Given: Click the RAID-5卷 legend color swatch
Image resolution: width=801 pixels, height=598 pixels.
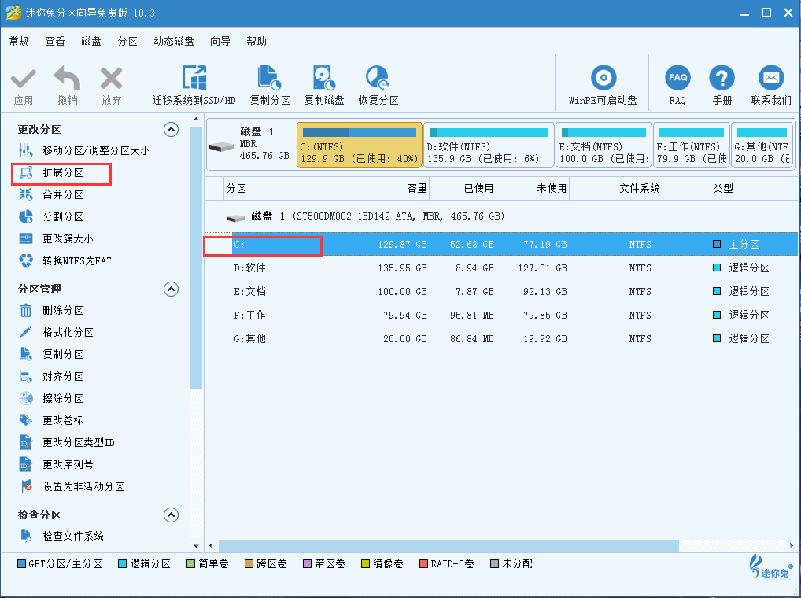Looking at the screenshot, I should click(x=423, y=564).
